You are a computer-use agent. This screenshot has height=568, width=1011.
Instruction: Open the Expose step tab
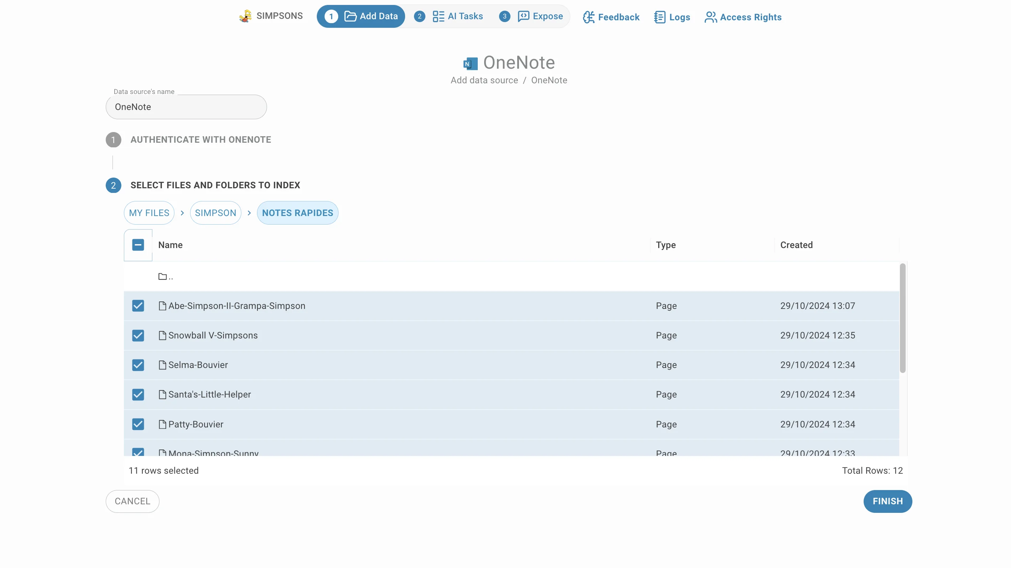(531, 16)
